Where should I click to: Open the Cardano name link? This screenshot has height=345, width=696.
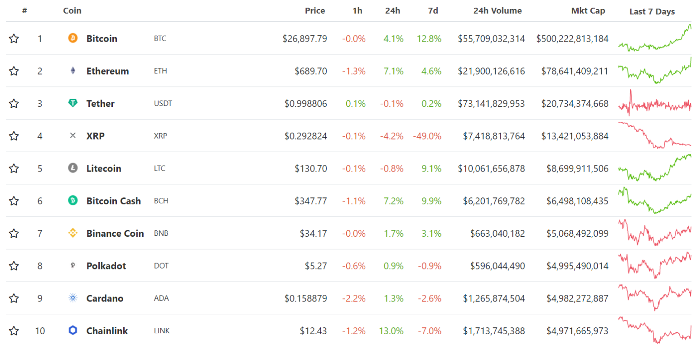click(x=105, y=298)
